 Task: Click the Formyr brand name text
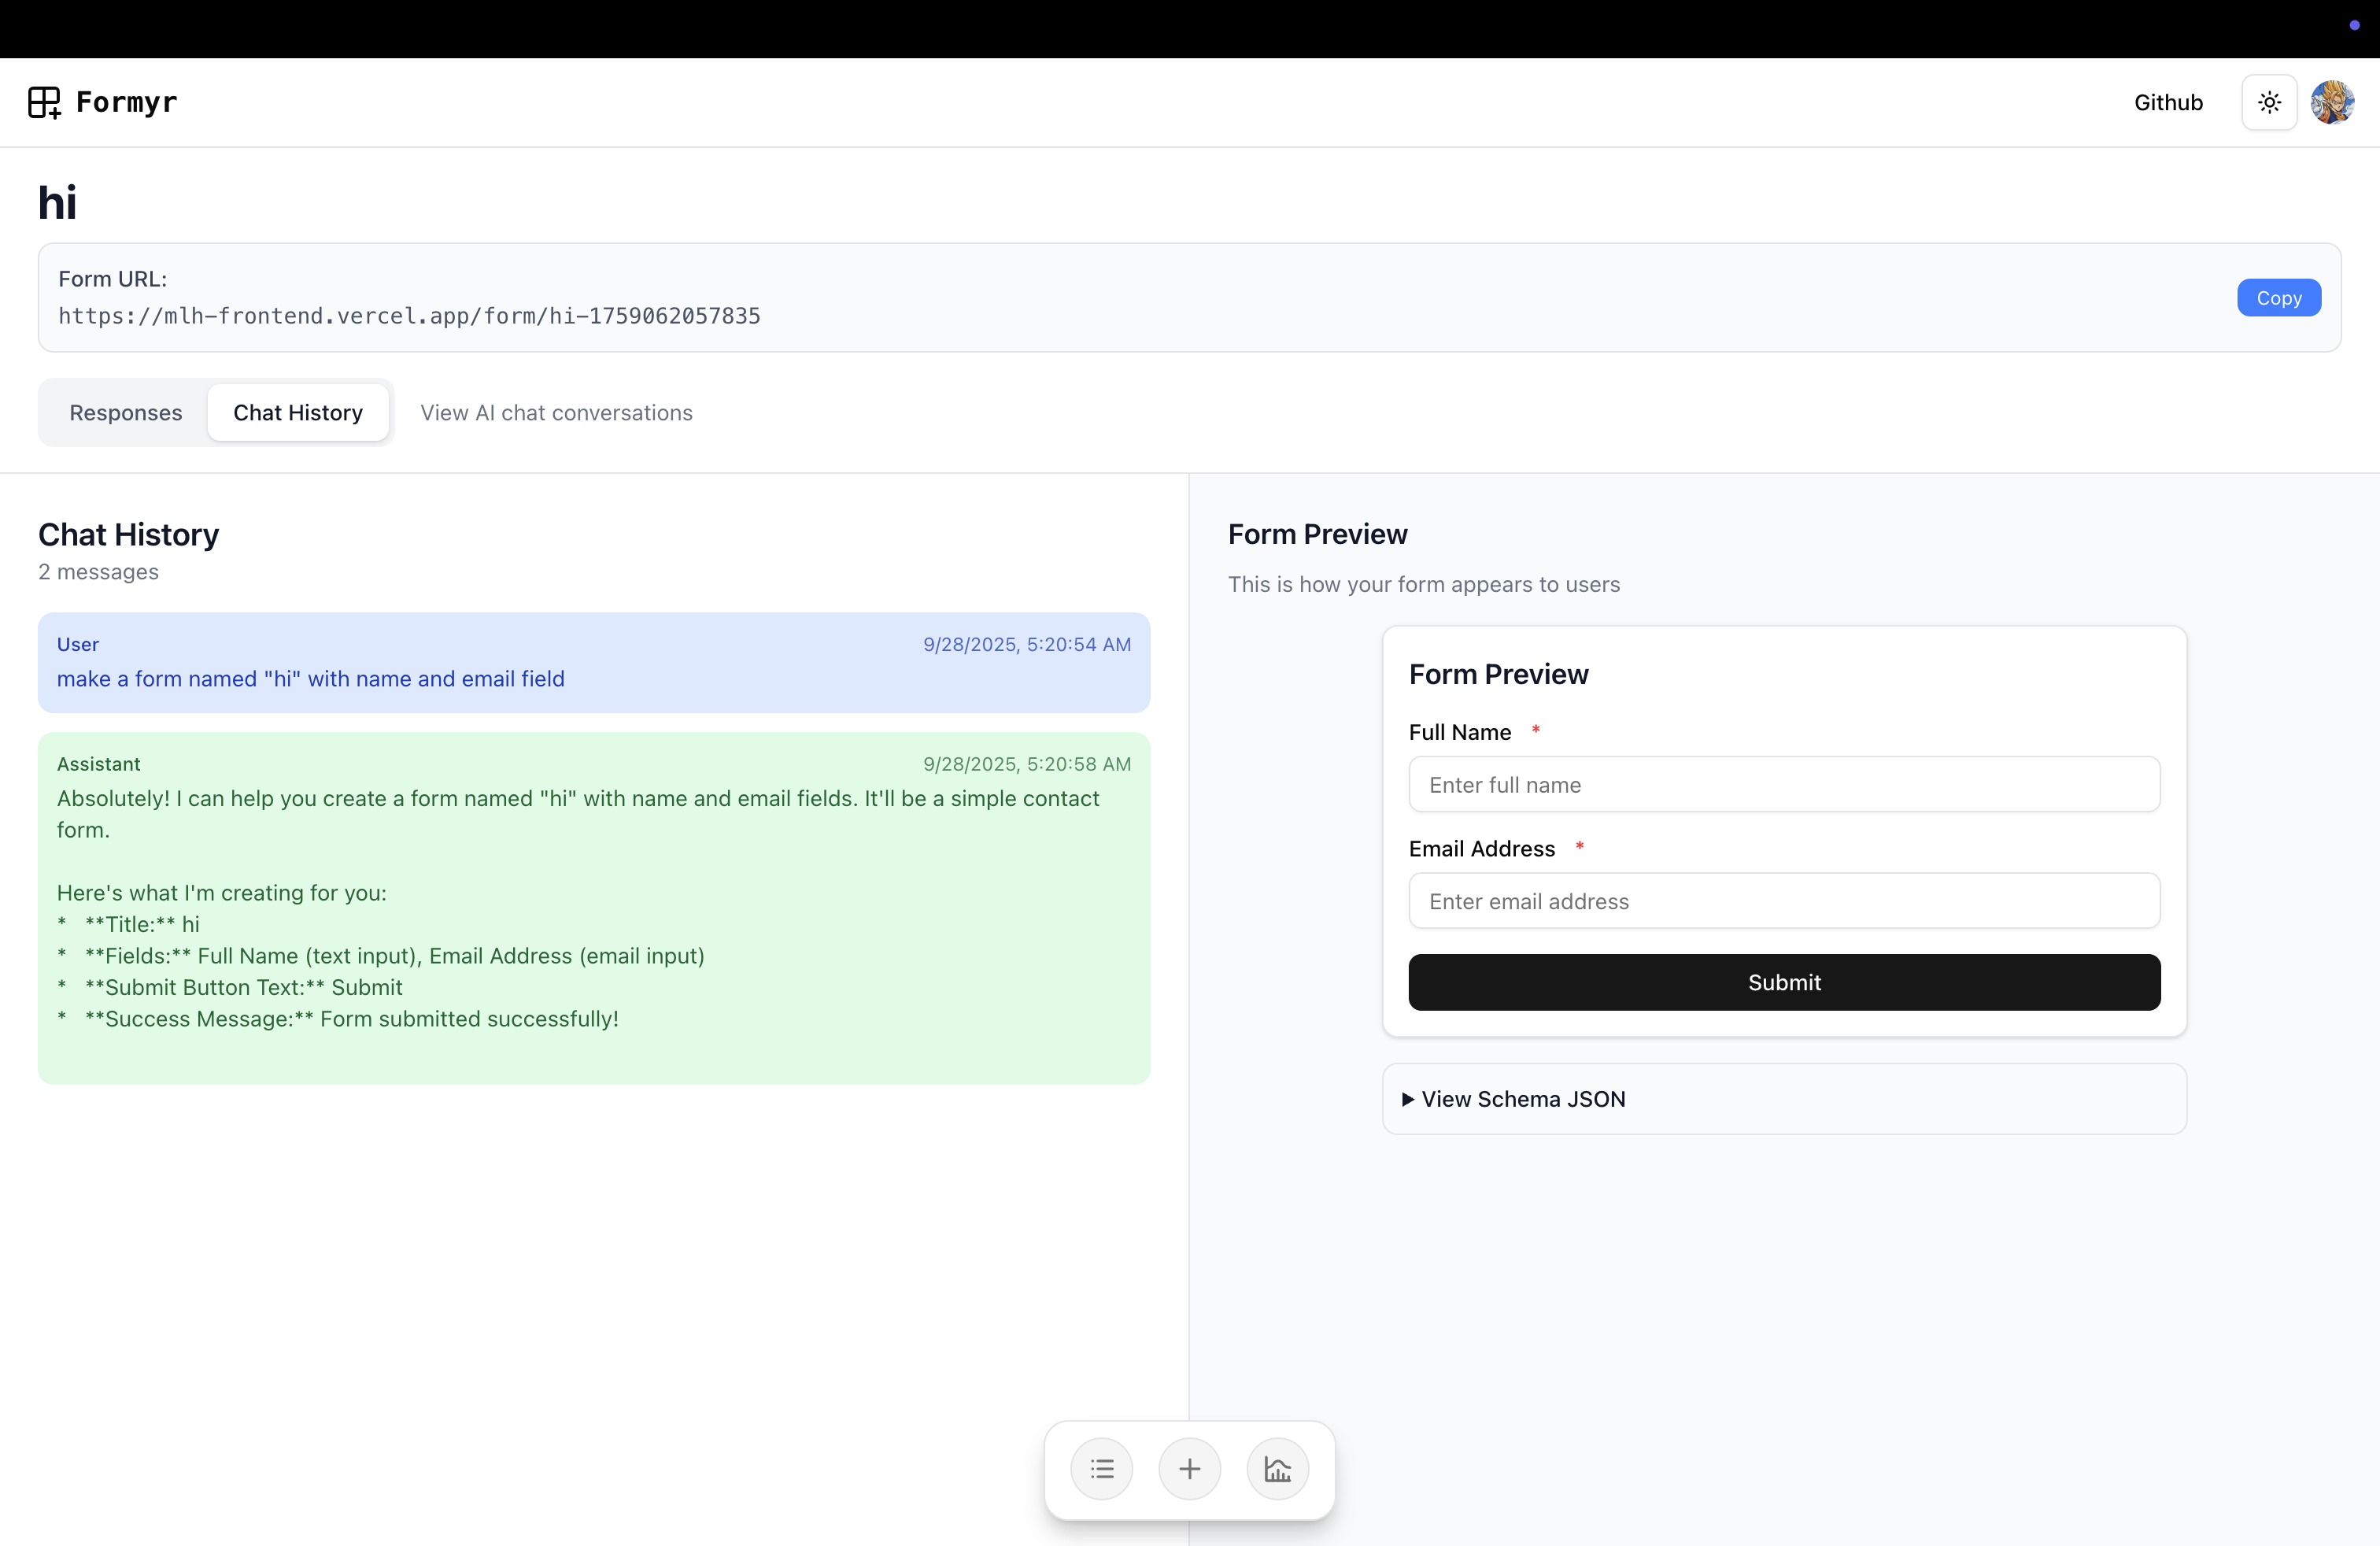pyautogui.click(x=126, y=102)
